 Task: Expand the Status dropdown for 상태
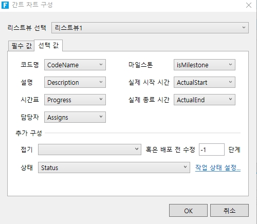point(114,167)
